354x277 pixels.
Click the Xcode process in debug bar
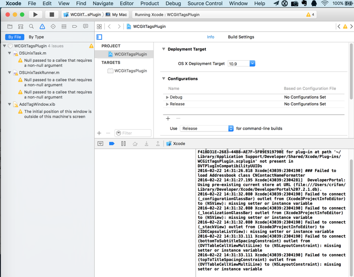176,143
